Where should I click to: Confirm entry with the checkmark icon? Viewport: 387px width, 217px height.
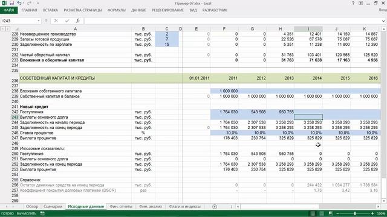pyautogui.click(x=67, y=21)
